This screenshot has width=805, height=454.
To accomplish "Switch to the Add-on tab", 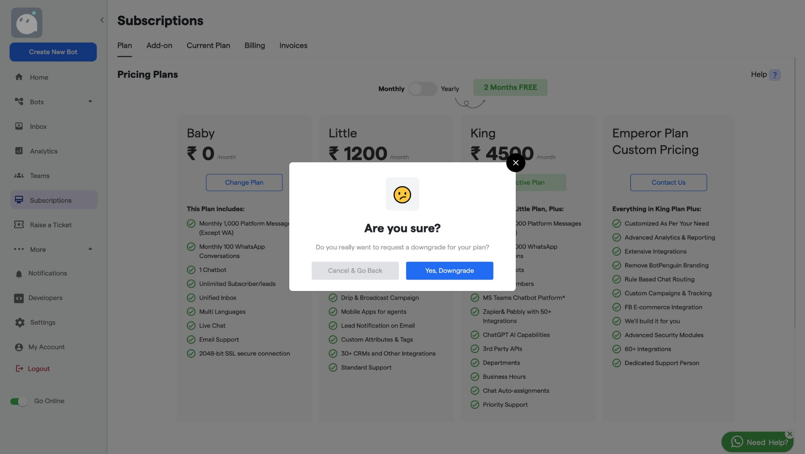I will point(159,45).
